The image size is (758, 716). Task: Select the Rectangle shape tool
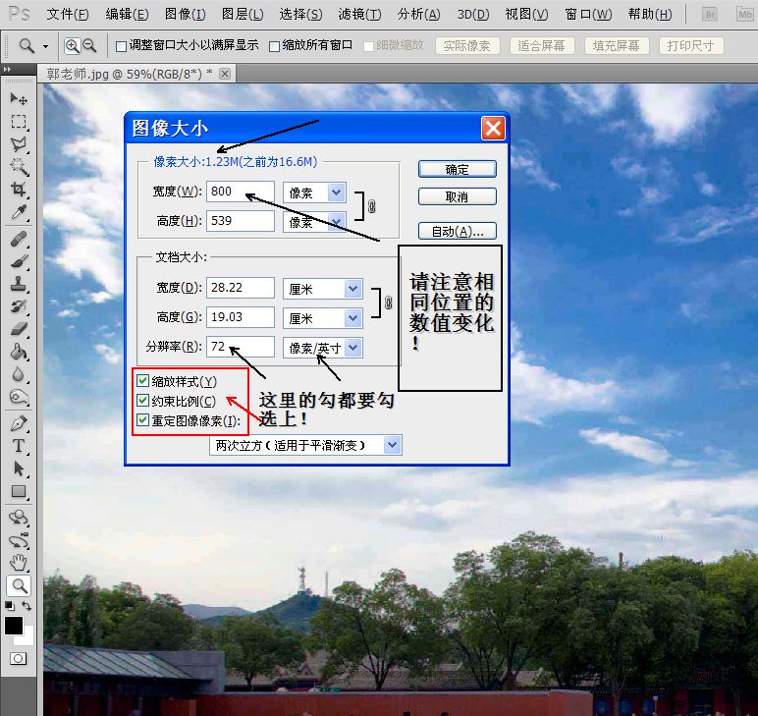pos(19,491)
